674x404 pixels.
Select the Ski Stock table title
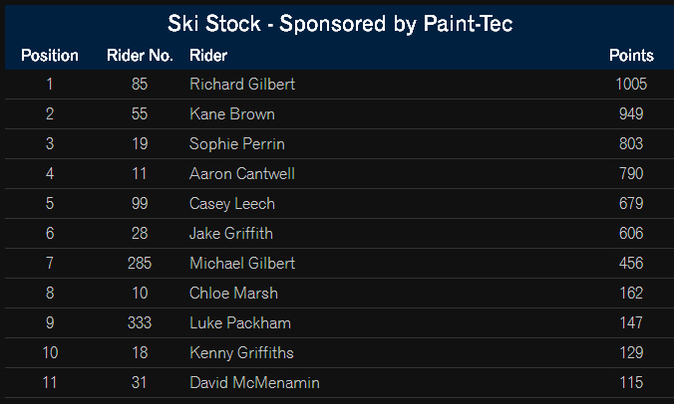tap(340, 24)
